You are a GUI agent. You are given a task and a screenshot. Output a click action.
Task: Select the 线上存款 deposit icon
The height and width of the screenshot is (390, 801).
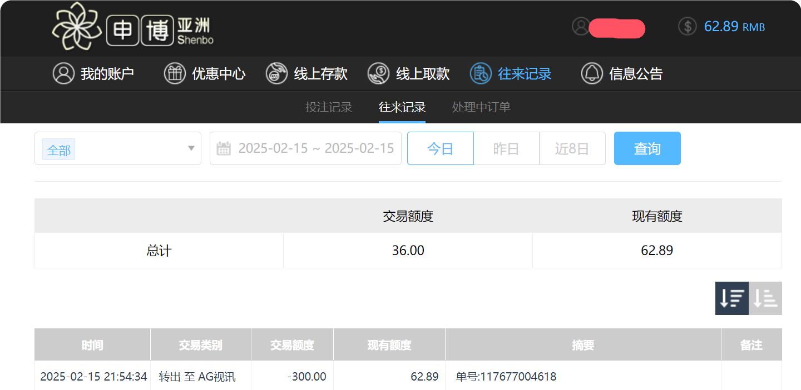click(x=276, y=73)
